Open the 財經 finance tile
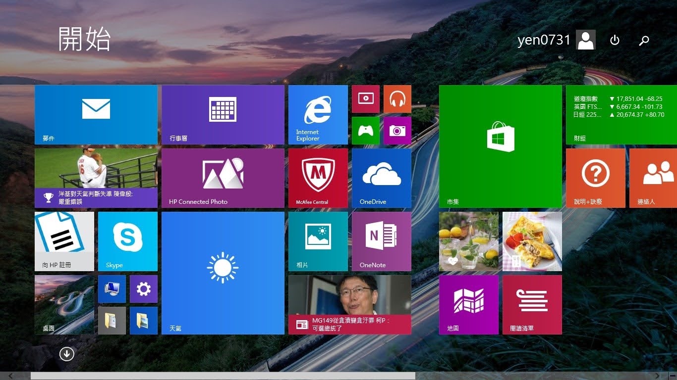The height and width of the screenshot is (380, 677). (621, 115)
